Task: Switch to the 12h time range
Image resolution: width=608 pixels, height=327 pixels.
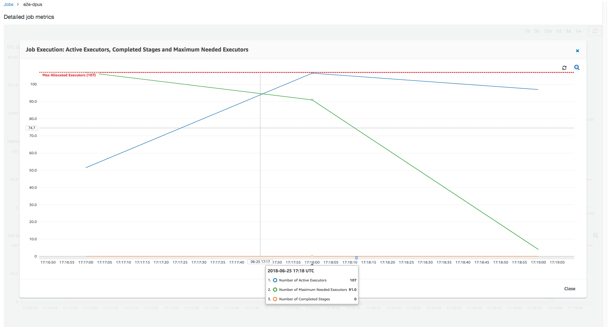Action: pos(548,31)
